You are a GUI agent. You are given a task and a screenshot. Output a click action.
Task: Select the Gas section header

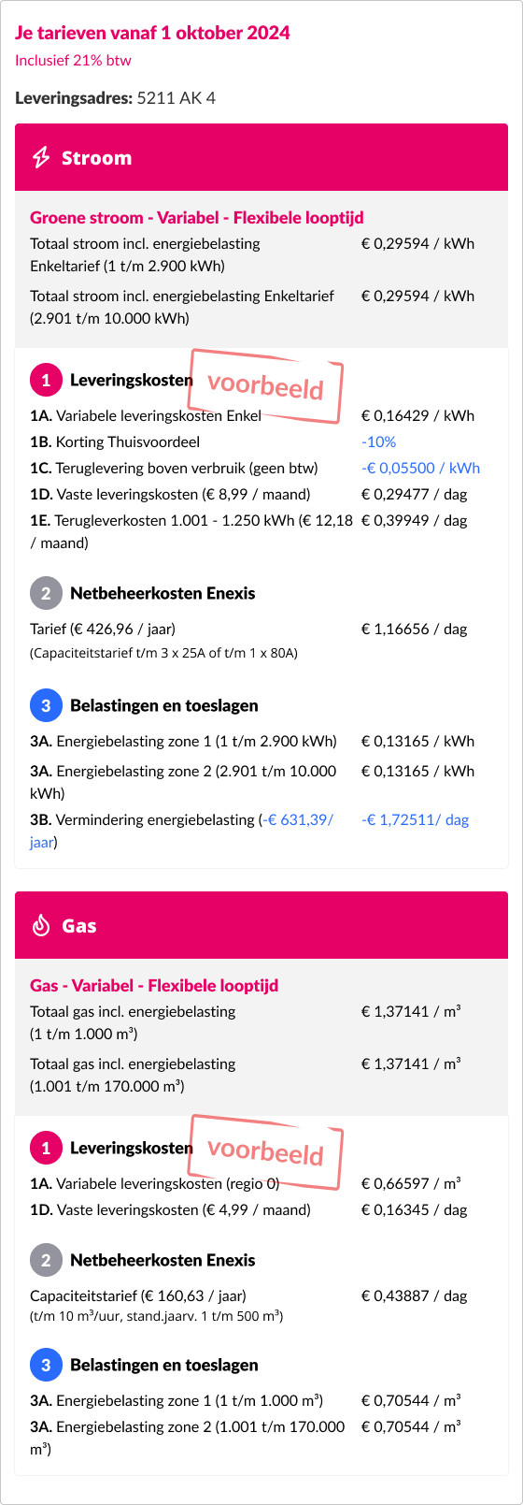(261, 926)
